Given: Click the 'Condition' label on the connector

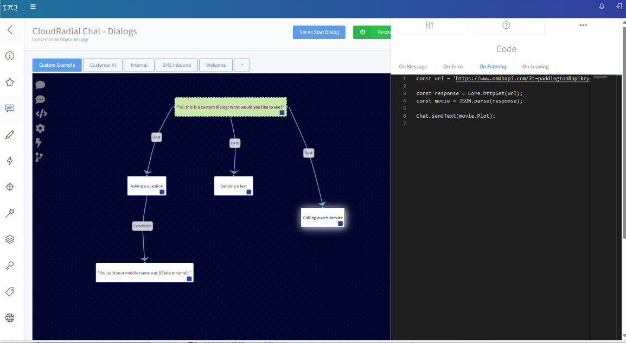Looking at the screenshot, I should [x=143, y=226].
